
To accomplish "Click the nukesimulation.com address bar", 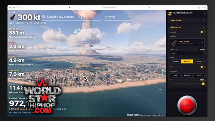I will tap(109, 8).
